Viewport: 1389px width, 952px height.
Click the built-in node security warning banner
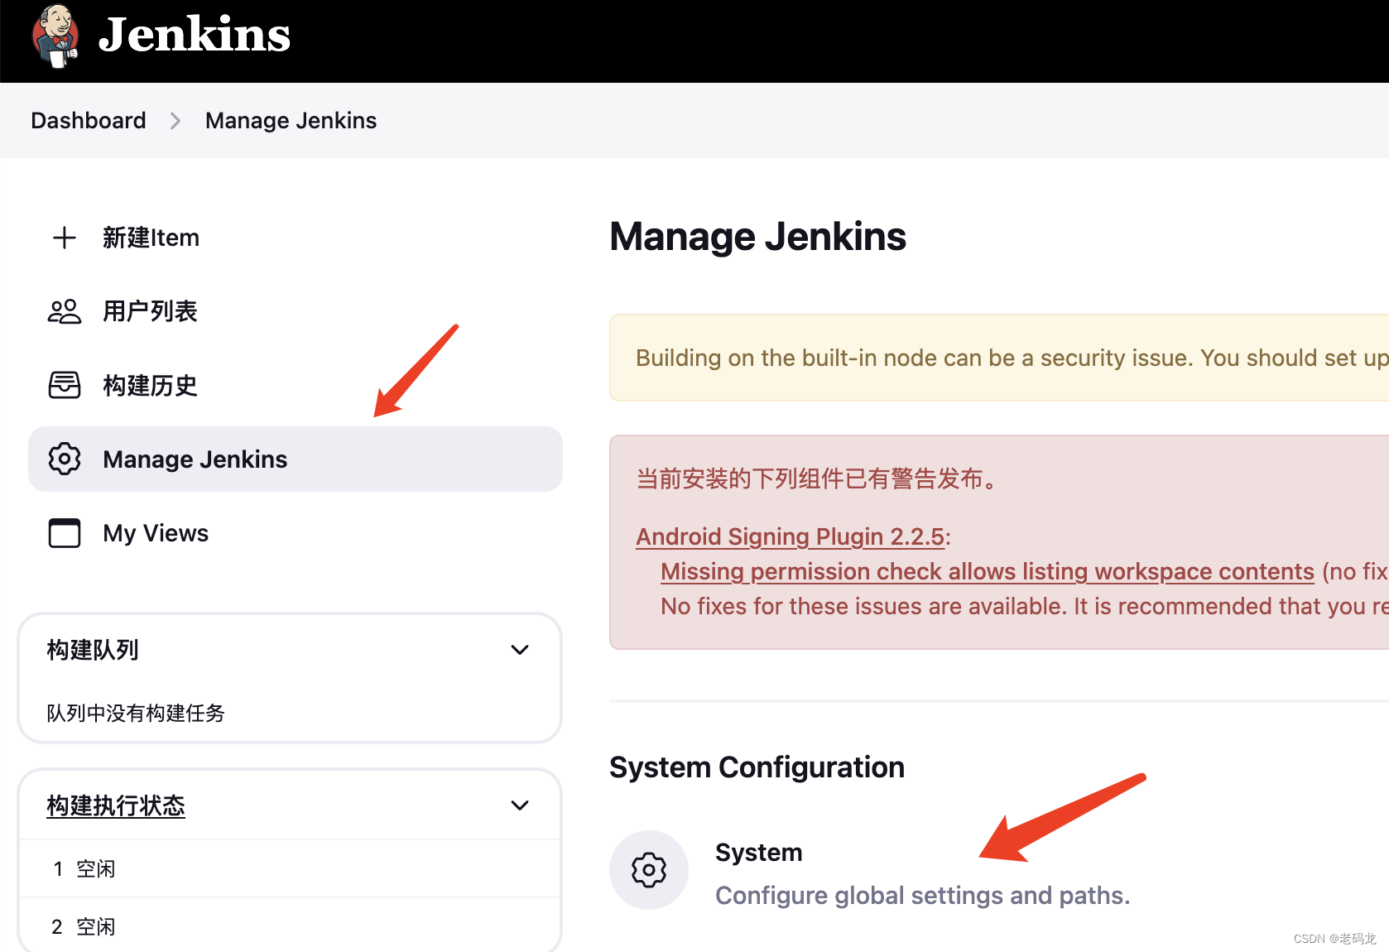click(999, 358)
